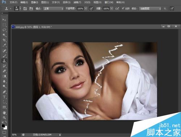This screenshot has width=181, height=137.
Task: Open the Layer menu
Action: [45, 2]
